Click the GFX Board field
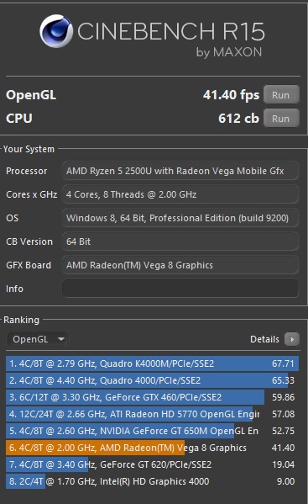This screenshot has height=504, width=308. 180,265
